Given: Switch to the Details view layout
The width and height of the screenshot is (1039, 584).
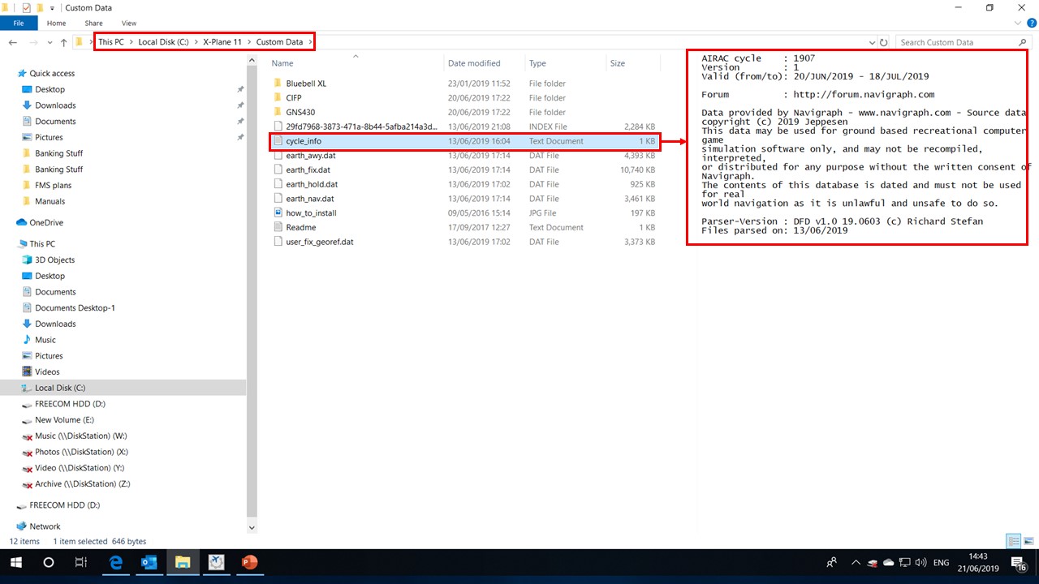Looking at the screenshot, I should [1014, 541].
